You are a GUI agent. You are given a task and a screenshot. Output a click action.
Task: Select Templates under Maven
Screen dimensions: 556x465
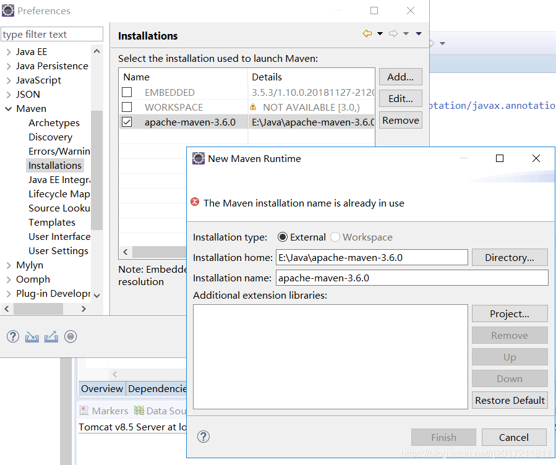pos(52,222)
